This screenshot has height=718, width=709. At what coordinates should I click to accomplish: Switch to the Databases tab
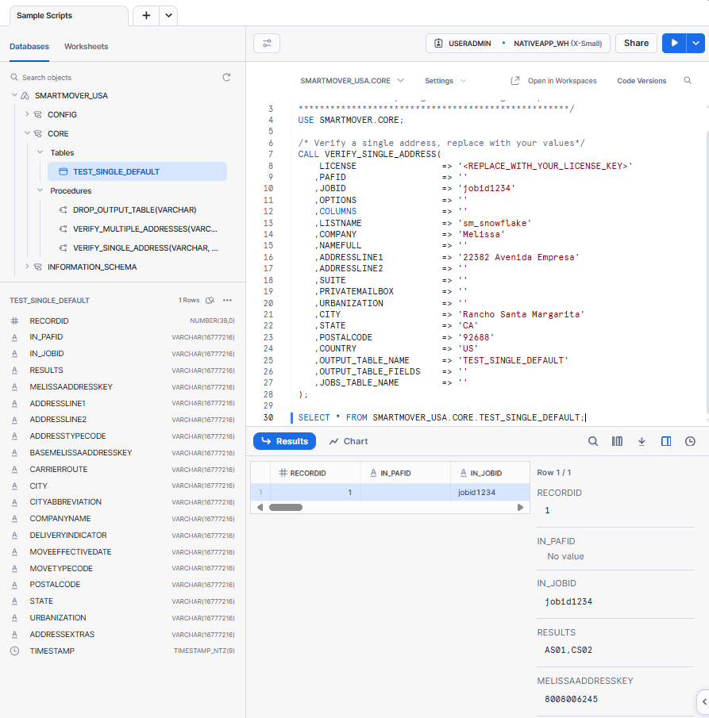pyautogui.click(x=29, y=46)
